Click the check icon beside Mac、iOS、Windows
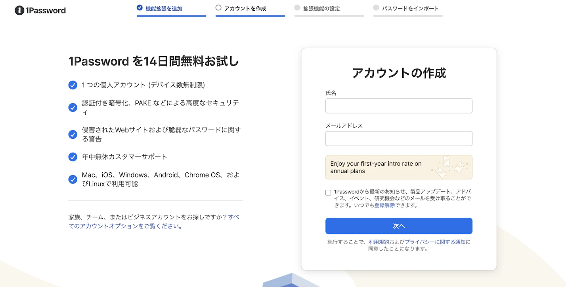Image resolution: width=566 pixels, height=287 pixels. [x=73, y=179]
